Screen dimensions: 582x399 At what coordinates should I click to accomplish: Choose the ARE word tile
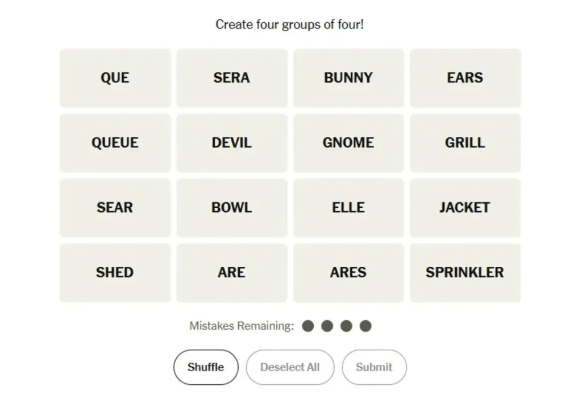[231, 272]
